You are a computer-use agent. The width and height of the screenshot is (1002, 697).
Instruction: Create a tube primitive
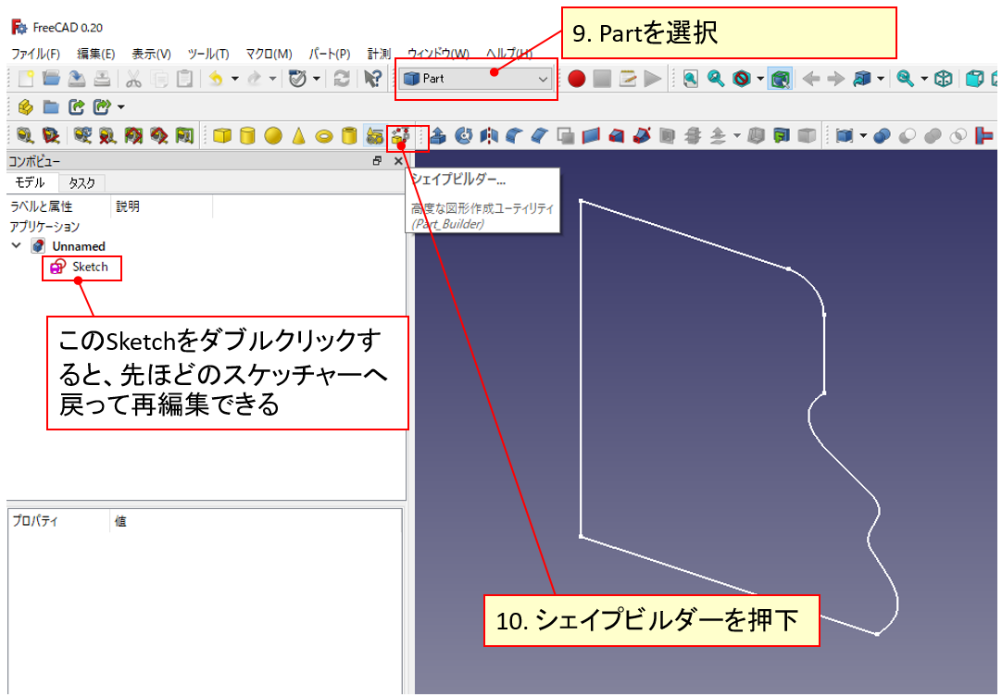click(349, 135)
